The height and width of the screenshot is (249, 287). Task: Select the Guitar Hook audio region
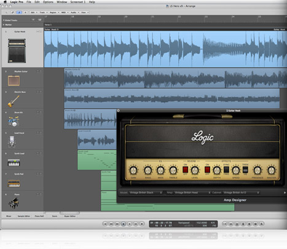coord(165,49)
